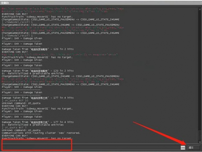Click the input method indicator beside 提交
202x152 pixels.
click(x=183, y=147)
